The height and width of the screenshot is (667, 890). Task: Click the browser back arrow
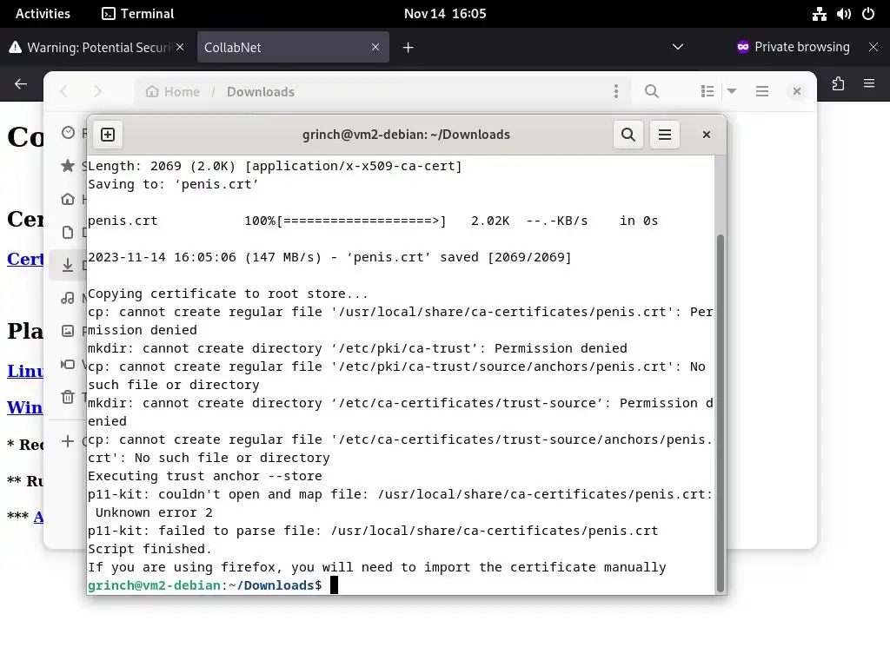[x=21, y=84]
